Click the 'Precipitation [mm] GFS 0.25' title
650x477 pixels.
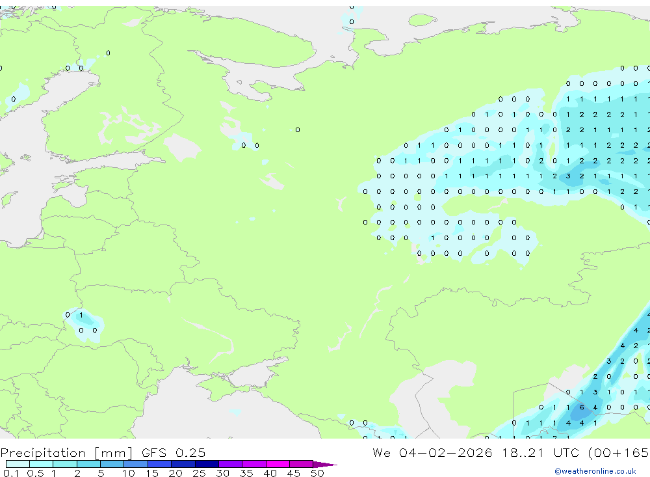coord(103,452)
